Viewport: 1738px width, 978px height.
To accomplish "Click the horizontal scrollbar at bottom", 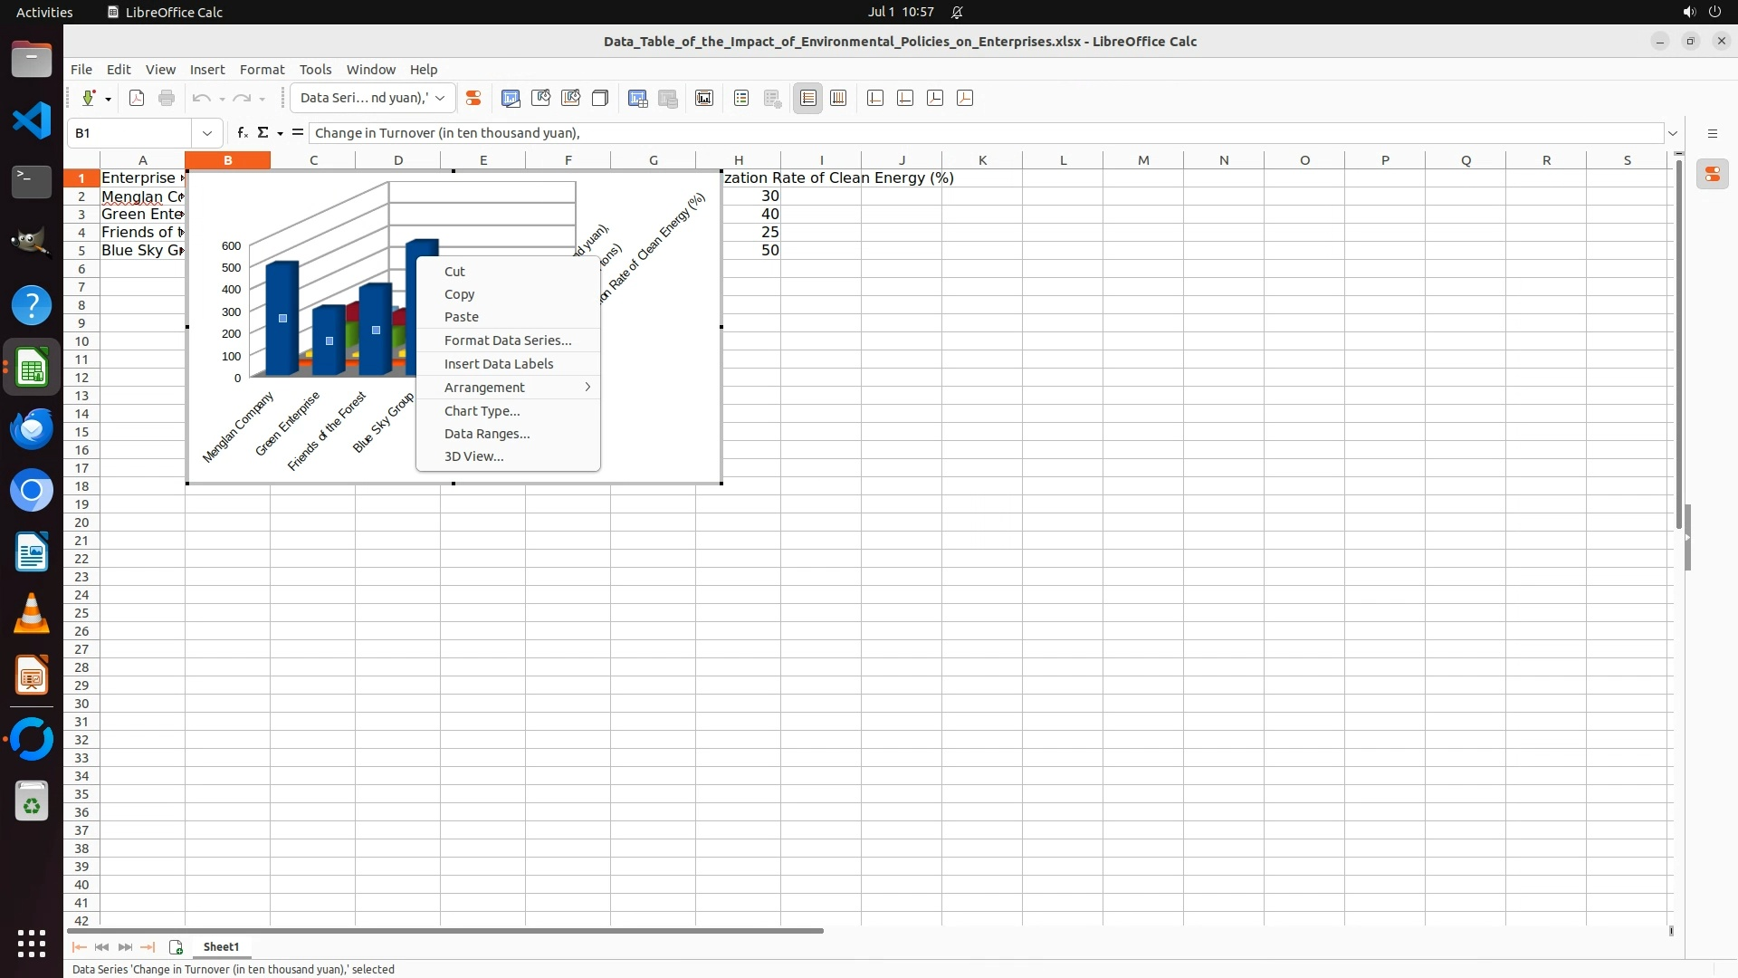I will click(445, 930).
